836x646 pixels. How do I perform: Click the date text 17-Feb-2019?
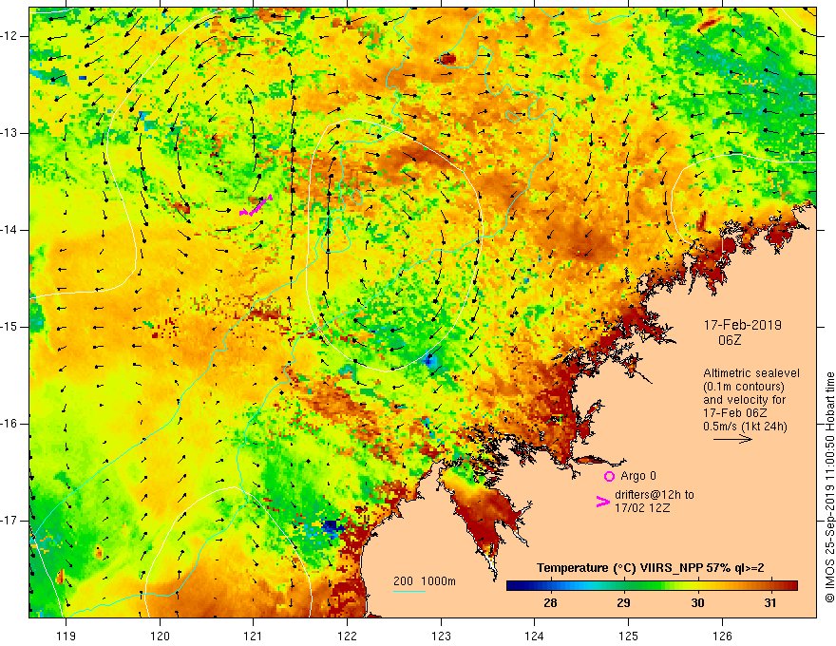742,325
